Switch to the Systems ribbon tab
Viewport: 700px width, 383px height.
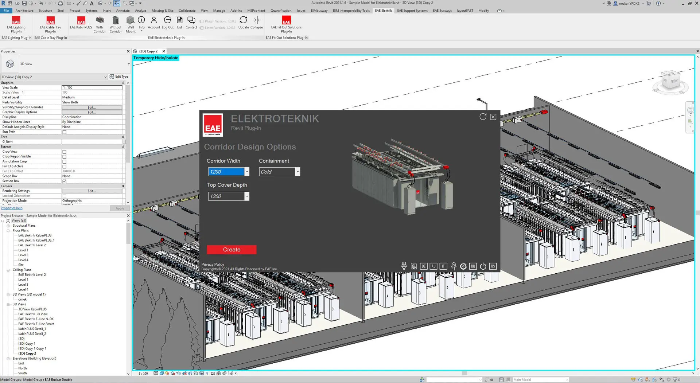91,11
